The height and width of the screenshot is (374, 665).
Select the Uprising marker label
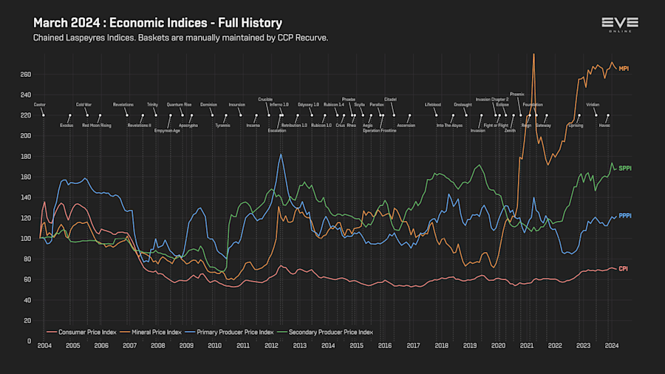pos(576,126)
